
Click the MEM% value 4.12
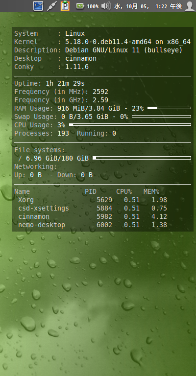159,216
